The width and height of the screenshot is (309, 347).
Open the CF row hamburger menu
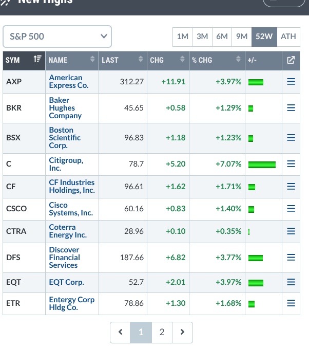click(x=291, y=186)
